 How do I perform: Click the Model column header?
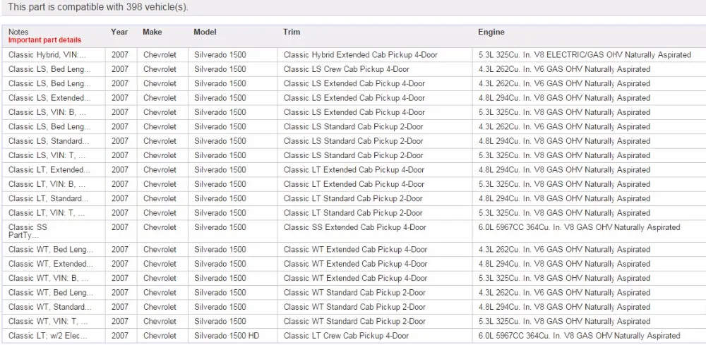tap(205, 32)
